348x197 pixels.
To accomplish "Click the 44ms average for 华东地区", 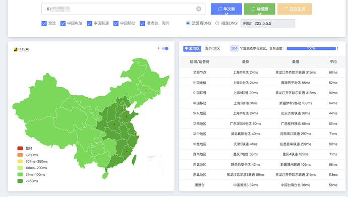I will (x=333, y=113).
